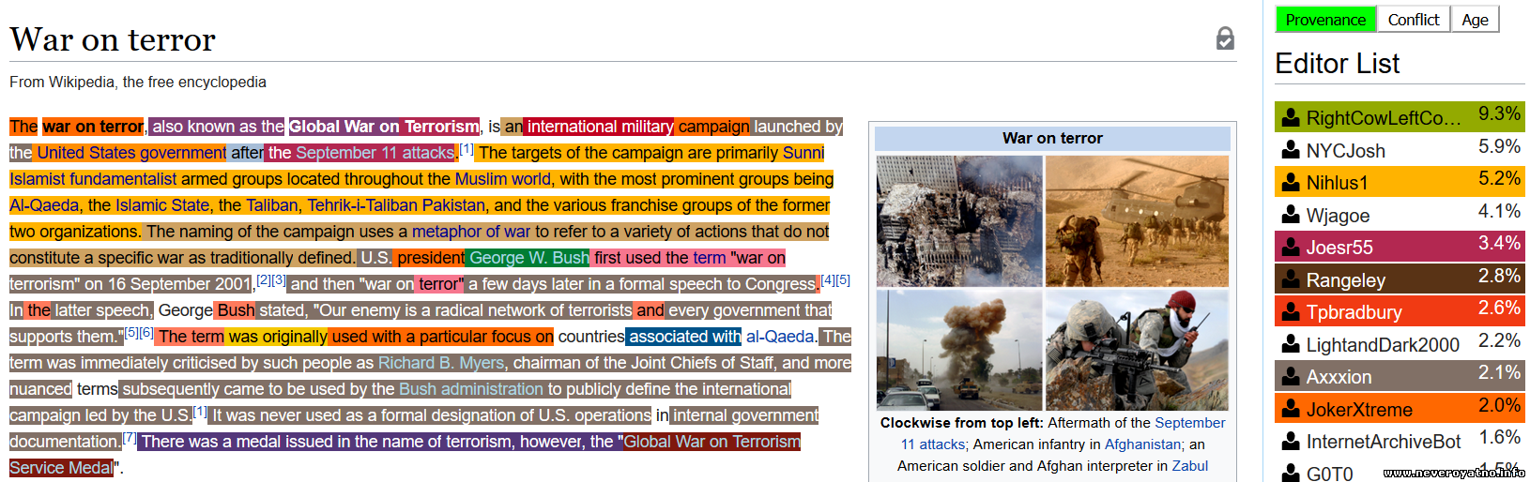Screen dimensions: 1530x482
Task: Click the 5.9% share for NYCJosh
Action: pos(1499,146)
